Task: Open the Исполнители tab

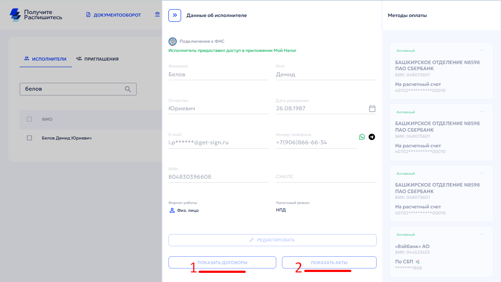Action: point(45,59)
